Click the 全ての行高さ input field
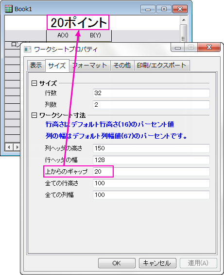 tap(151, 183)
